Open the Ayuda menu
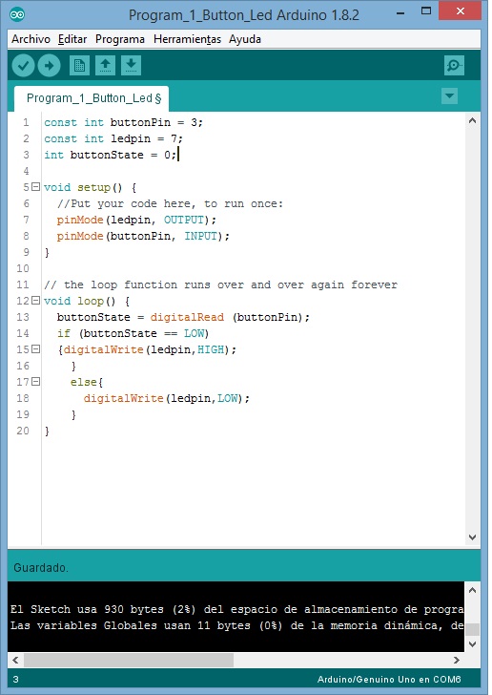 [245, 39]
